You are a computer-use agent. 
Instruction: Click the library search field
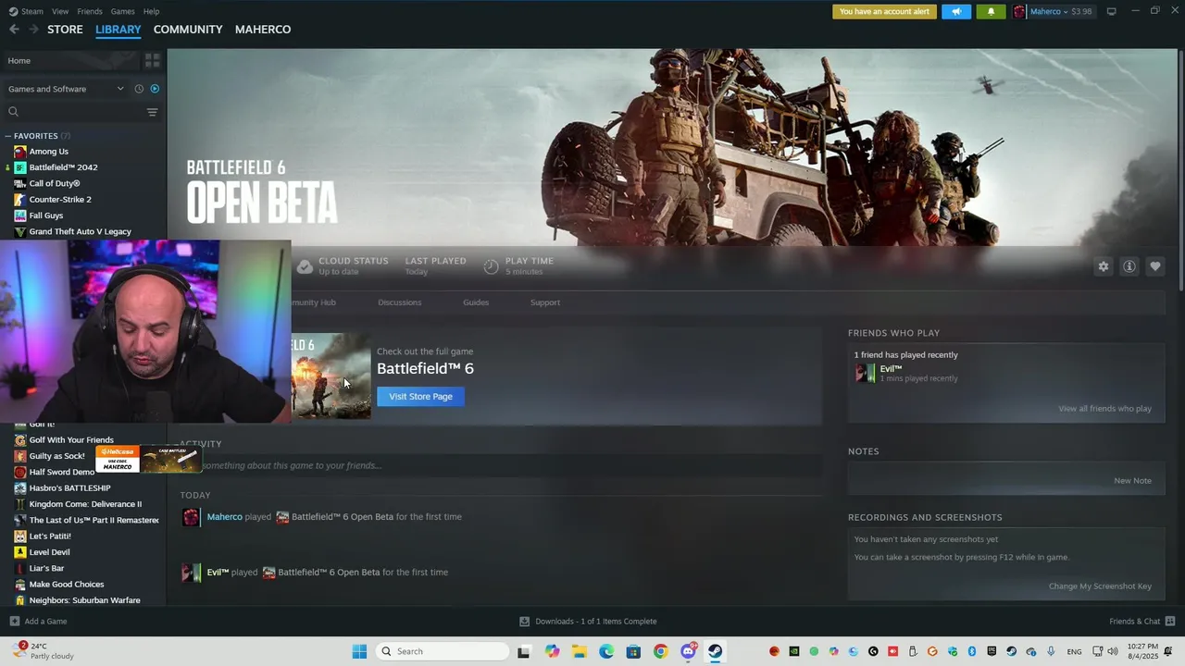74,112
